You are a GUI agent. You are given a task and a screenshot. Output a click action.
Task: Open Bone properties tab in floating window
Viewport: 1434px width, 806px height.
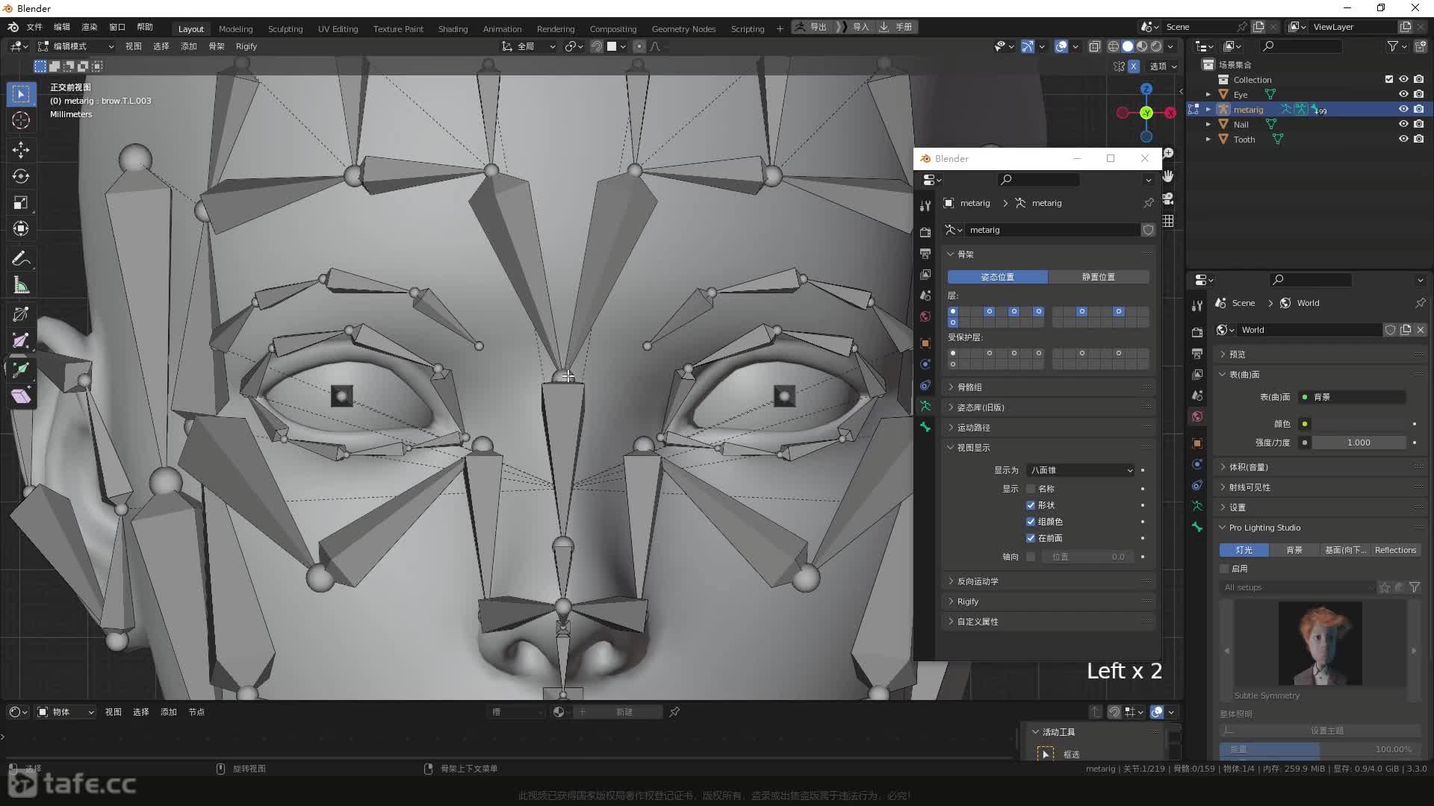coord(925,427)
